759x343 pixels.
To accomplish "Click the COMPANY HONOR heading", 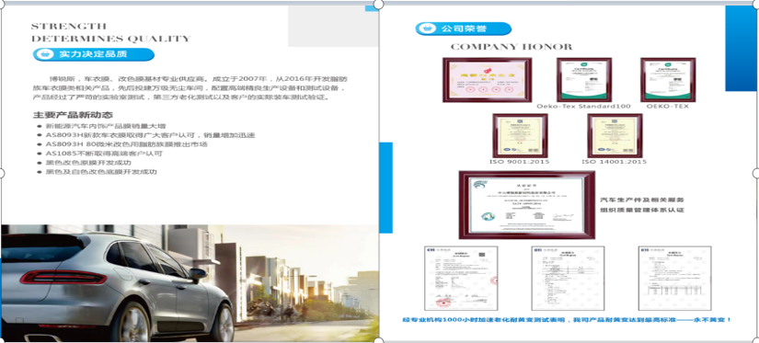I will coord(512,47).
